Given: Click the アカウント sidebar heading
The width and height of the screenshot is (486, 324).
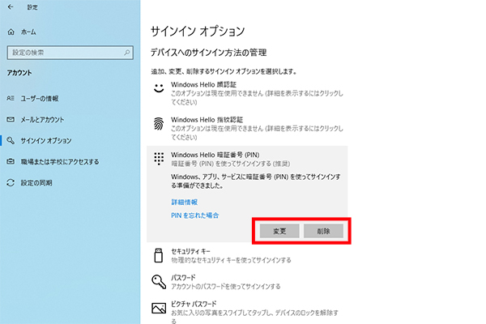Looking at the screenshot, I should tap(19, 73).
